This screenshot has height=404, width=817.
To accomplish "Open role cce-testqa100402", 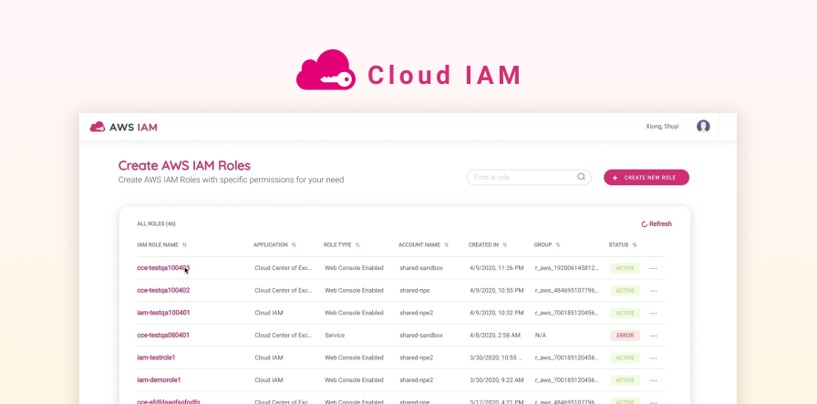I will click(x=163, y=290).
